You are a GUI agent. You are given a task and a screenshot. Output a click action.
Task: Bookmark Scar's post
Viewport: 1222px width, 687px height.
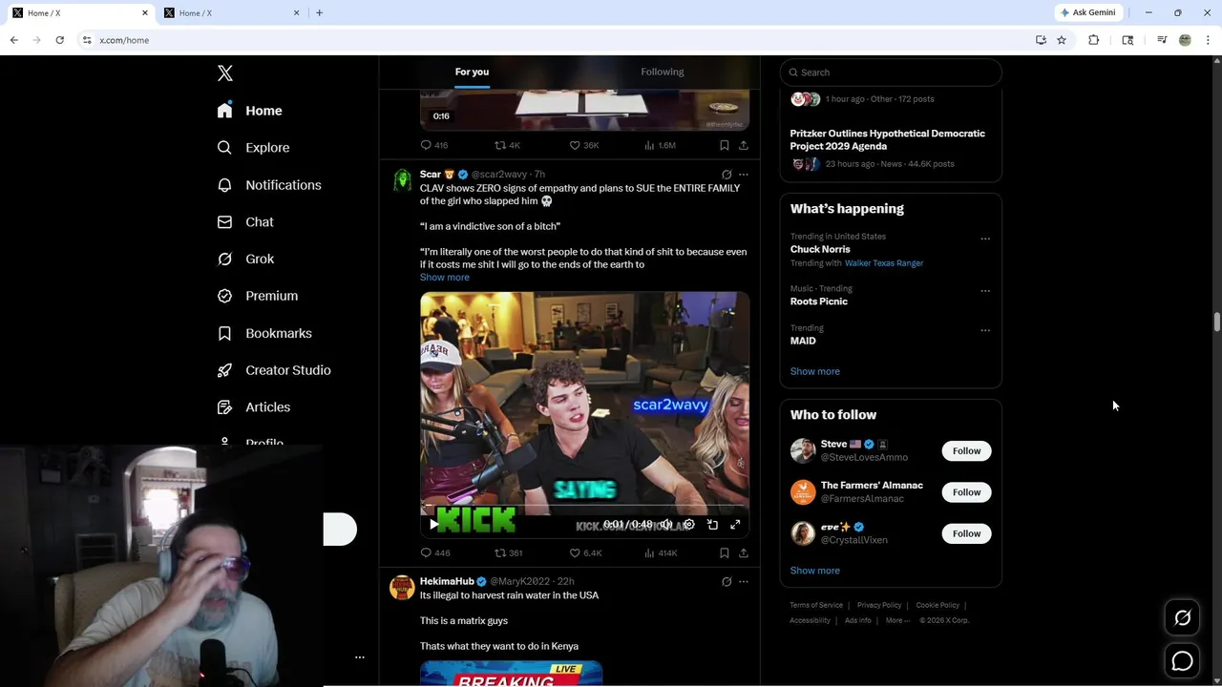click(725, 552)
